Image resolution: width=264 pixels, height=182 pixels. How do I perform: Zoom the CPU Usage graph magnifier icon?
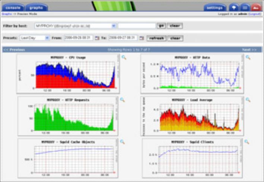(x=124, y=57)
